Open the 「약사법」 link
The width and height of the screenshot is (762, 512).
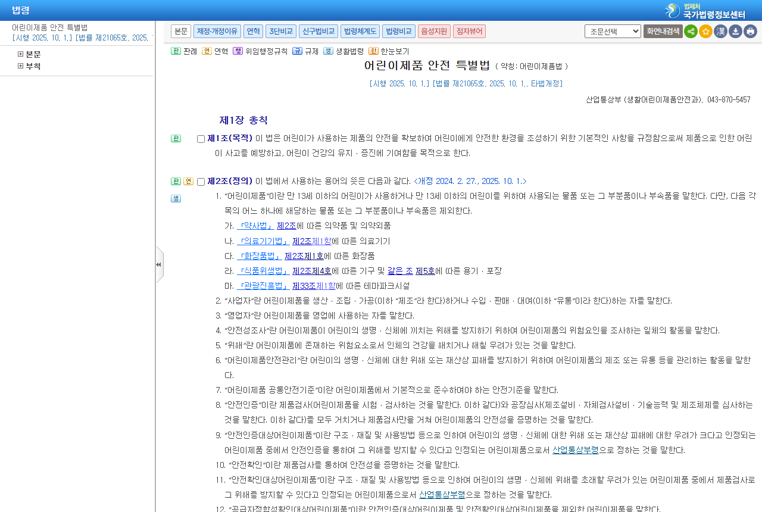coord(255,226)
